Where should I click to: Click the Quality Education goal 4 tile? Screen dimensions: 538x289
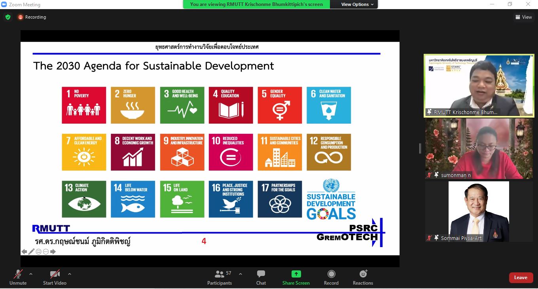pyautogui.click(x=231, y=105)
